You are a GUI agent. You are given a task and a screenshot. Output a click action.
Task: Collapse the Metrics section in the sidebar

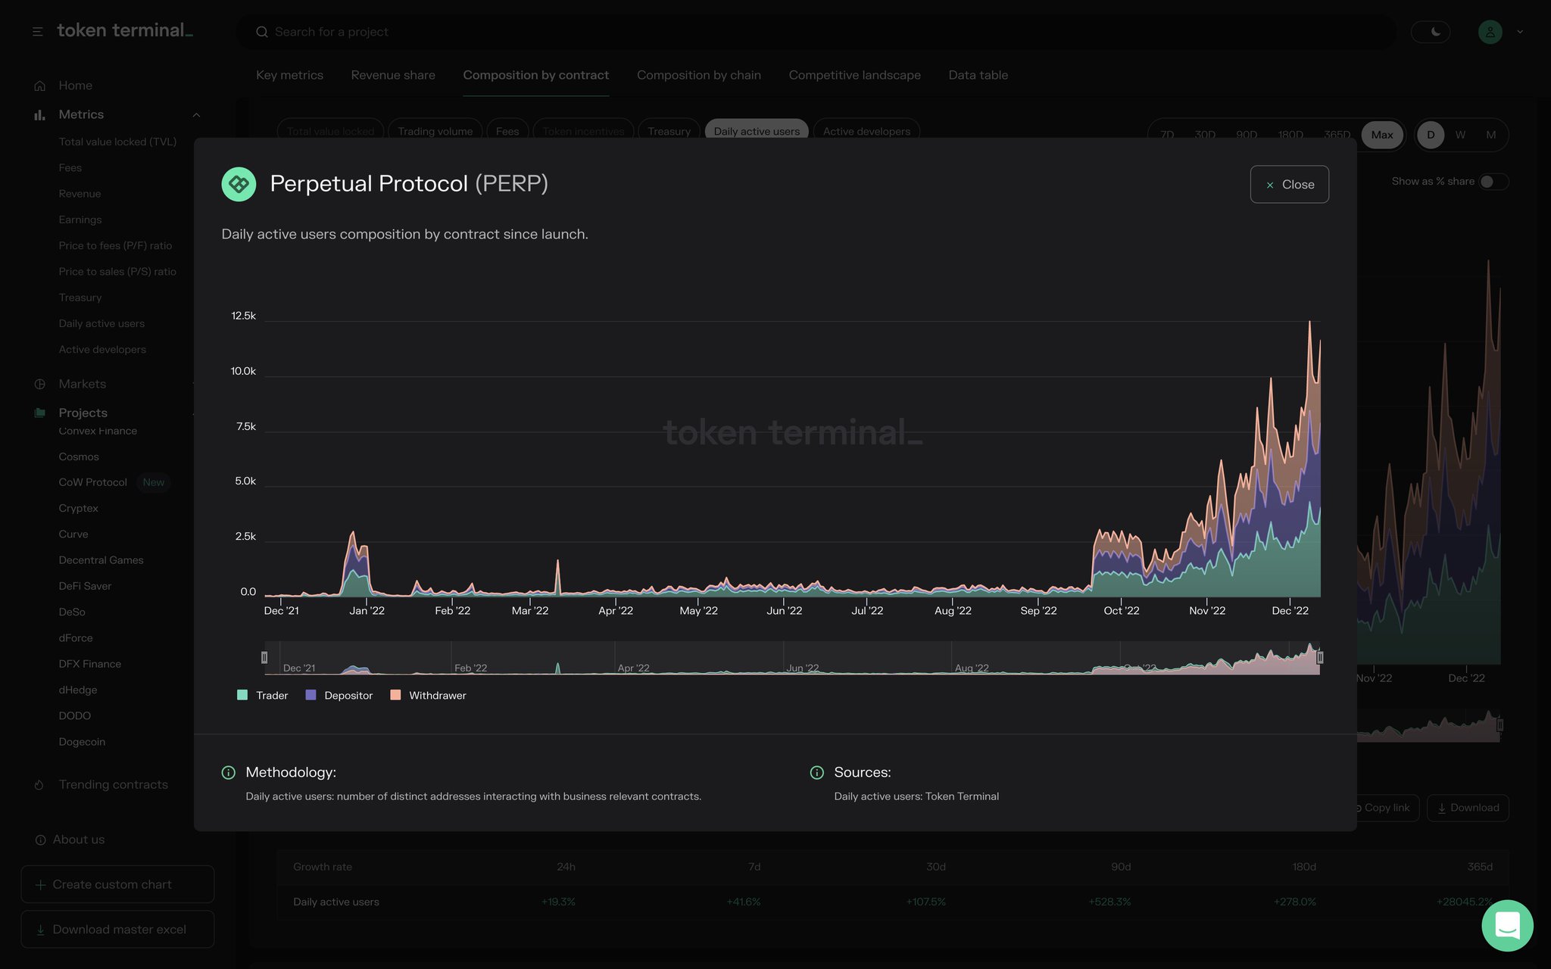pos(197,114)
